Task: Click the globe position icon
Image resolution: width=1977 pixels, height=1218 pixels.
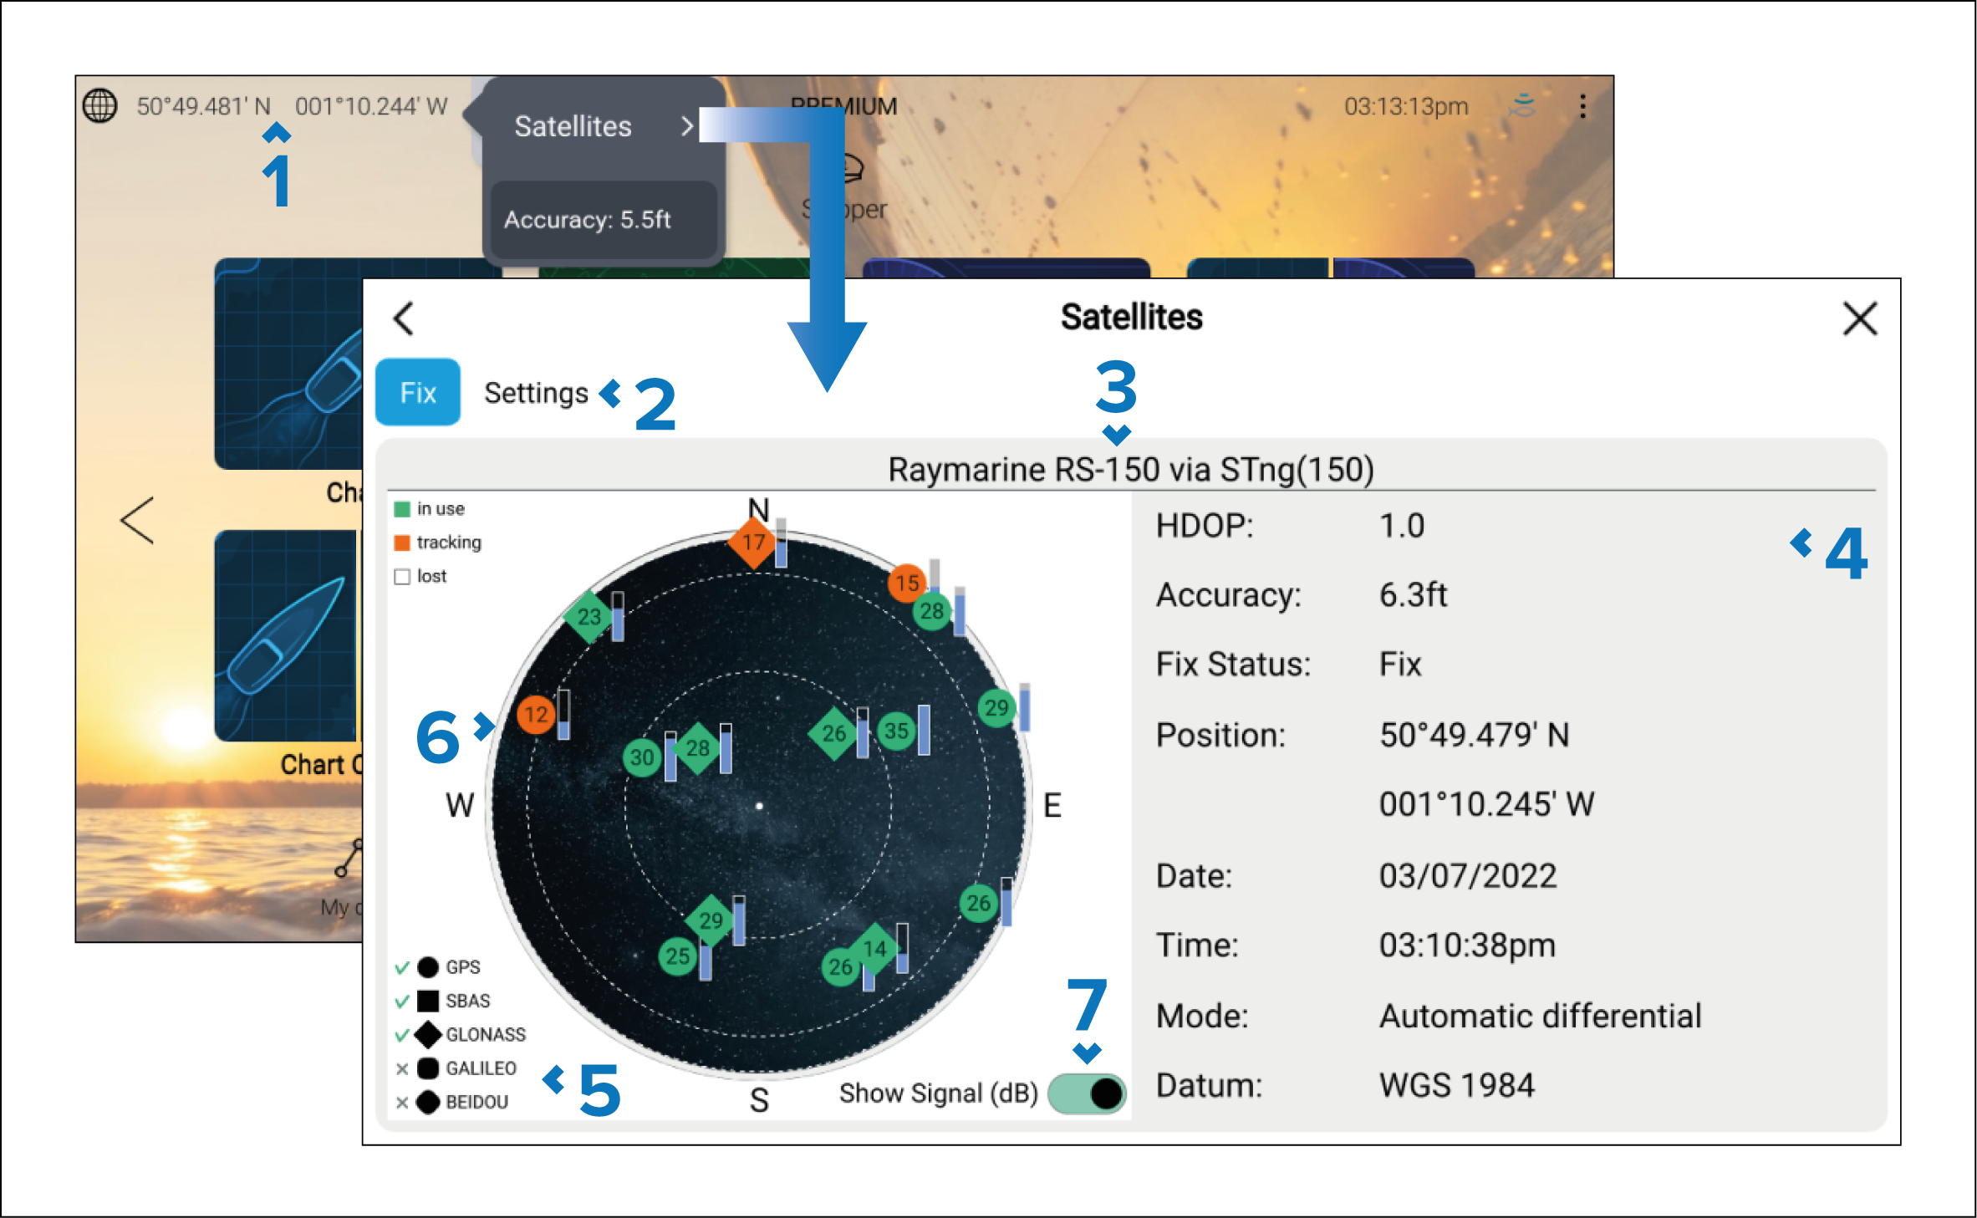Action: (x=99, y=106)
